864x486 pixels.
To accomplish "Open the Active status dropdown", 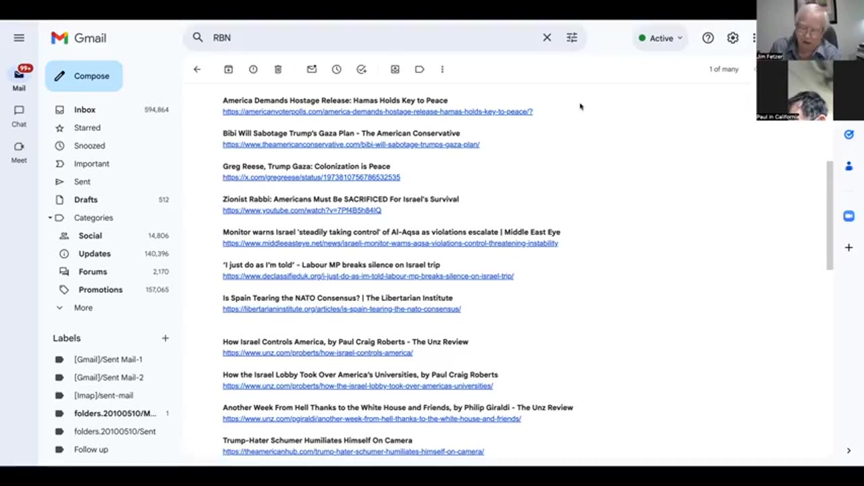I will click(x=661, y=38).
